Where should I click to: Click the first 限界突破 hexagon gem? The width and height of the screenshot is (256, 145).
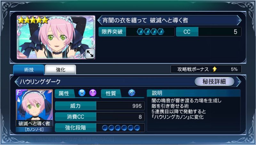tap(140, 32)
